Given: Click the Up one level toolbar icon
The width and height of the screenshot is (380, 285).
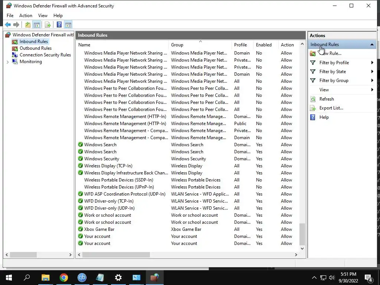Looking at the screenshot, I should (27, 24).
